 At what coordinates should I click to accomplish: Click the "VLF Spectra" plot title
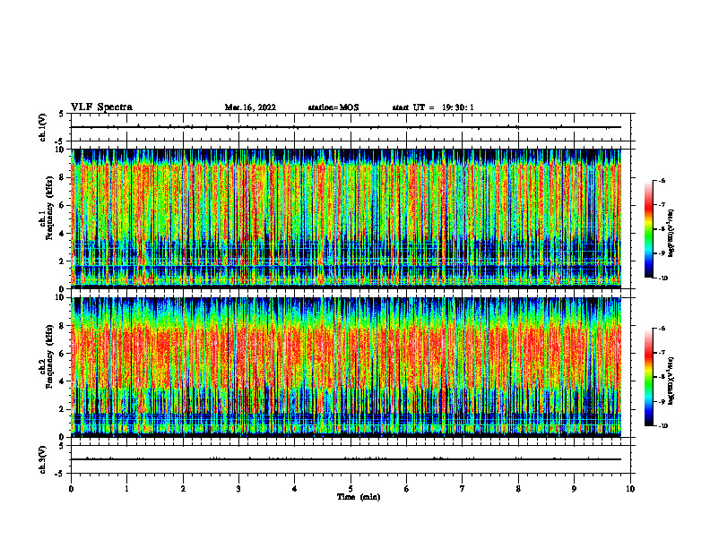point(101,107)
